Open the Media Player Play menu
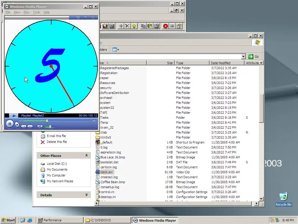 [26, 12]
